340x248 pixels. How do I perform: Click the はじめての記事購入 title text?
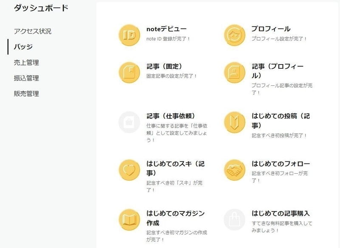coord(280,213)
